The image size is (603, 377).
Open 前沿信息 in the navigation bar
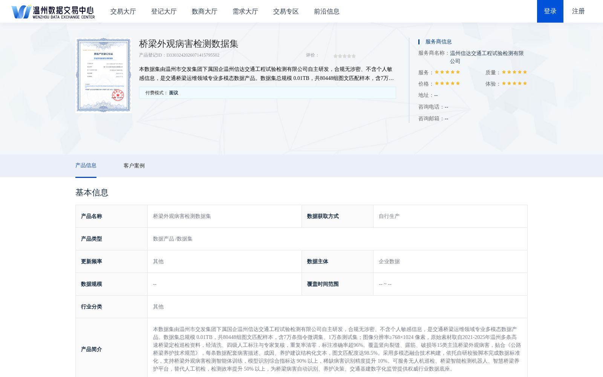pos(327,11)
